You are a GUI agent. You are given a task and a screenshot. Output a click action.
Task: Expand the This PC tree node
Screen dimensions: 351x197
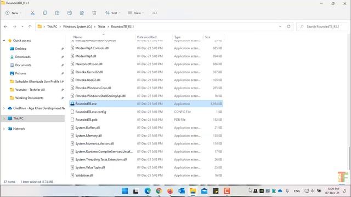[4, 118]
